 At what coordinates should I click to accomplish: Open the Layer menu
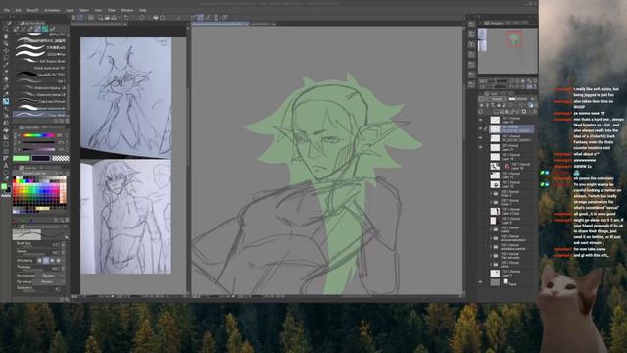[70, 10]
